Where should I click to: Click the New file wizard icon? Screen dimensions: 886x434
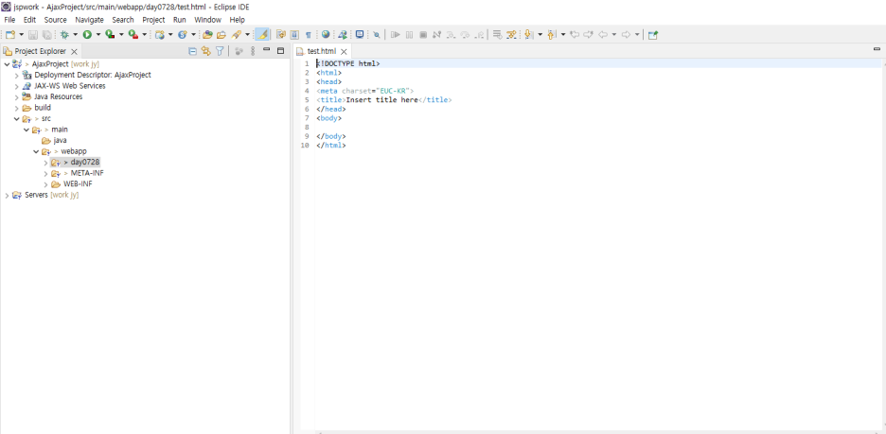click(10, 34)
